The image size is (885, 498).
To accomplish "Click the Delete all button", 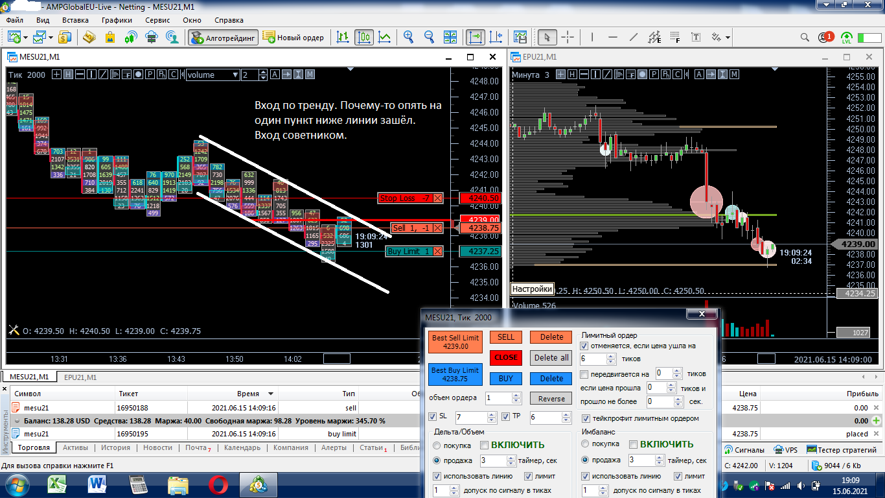I will coord(551,357).
